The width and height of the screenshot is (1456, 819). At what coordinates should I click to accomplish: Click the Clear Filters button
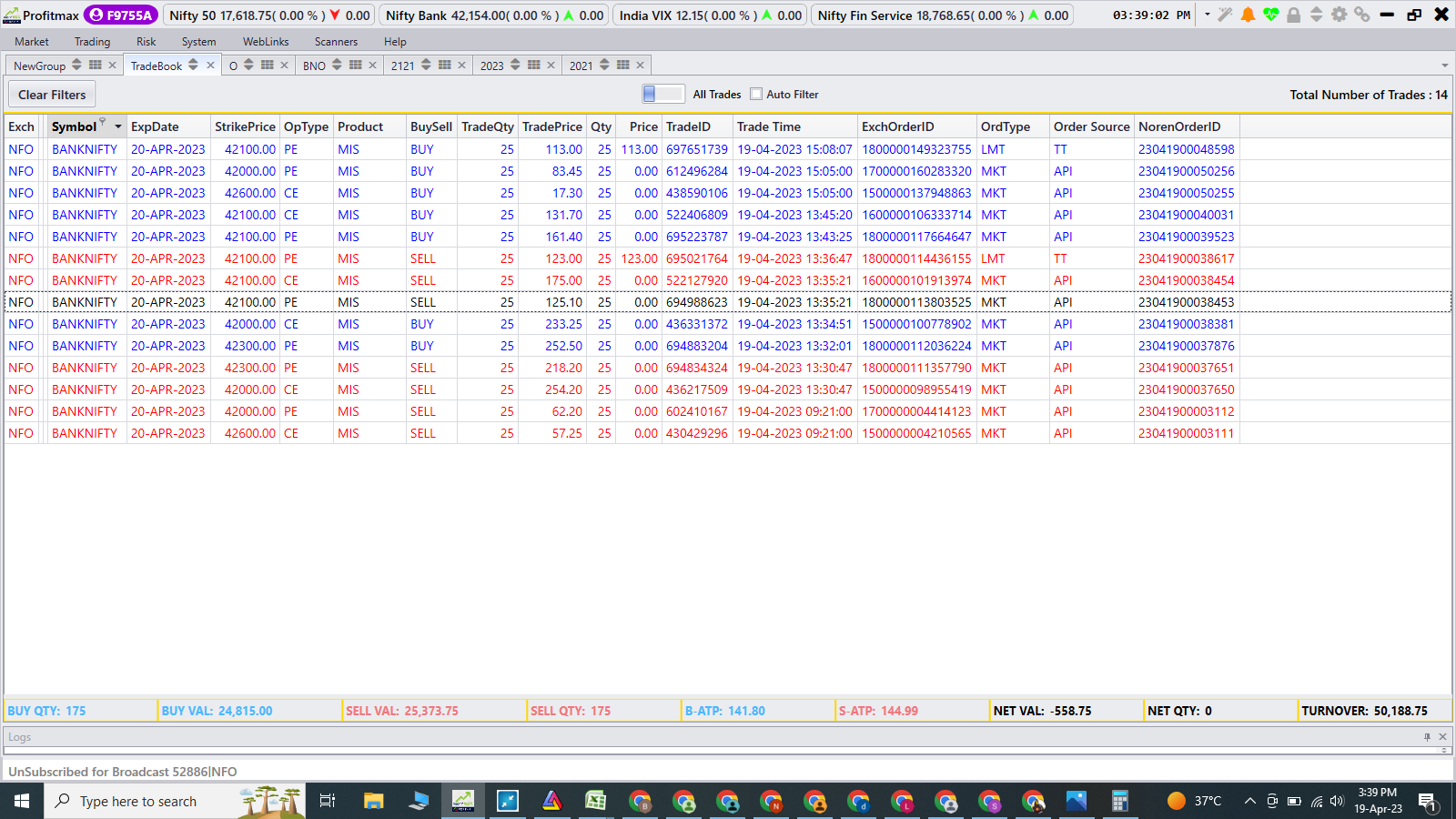[x=52, y=95]
